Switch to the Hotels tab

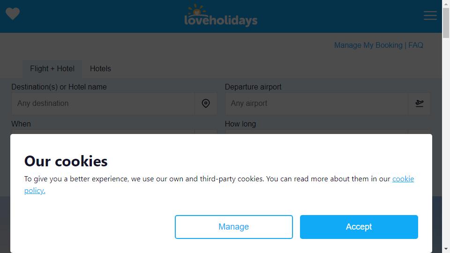100,68
